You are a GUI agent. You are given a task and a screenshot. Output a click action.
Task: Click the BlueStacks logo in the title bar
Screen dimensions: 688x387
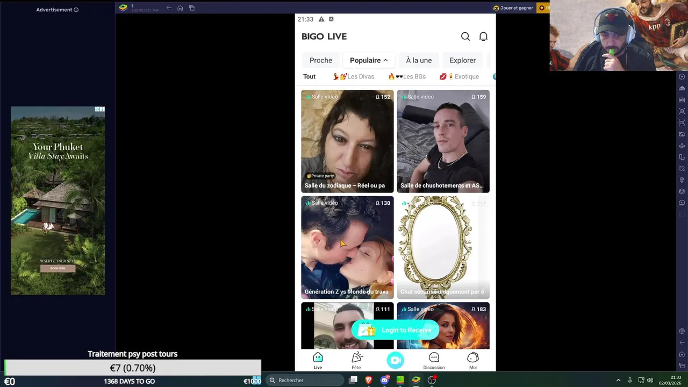click(x=123, y=8)
